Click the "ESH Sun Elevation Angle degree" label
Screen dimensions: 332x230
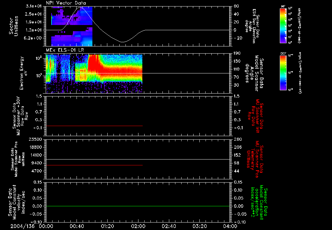tap(252, 26)
